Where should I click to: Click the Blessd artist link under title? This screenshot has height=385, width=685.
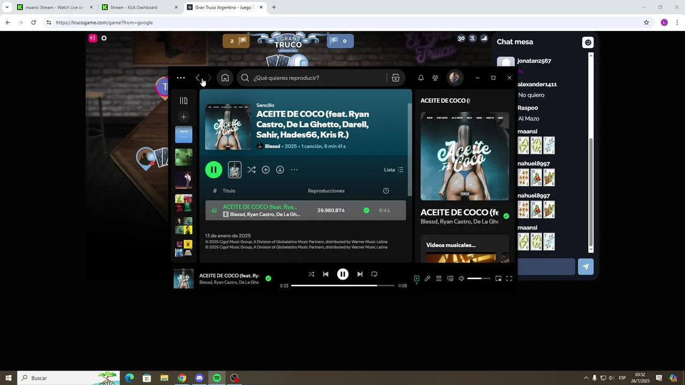272,147
